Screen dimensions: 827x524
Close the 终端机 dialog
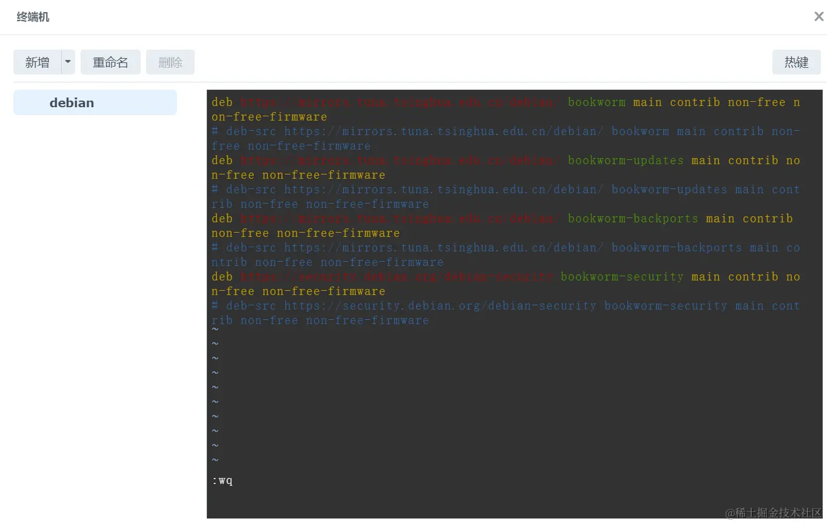pyautogui.click(x=819, y=16)
